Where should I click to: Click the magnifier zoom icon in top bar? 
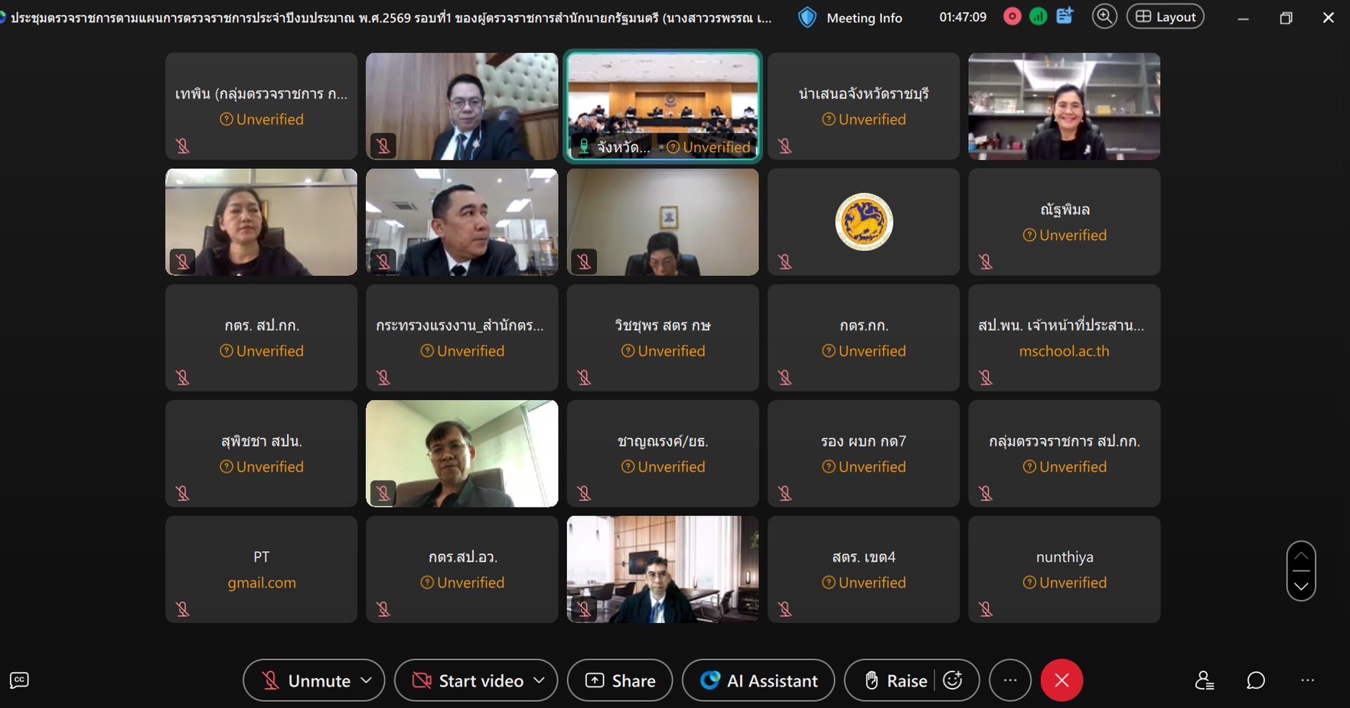click(1104, 17)
